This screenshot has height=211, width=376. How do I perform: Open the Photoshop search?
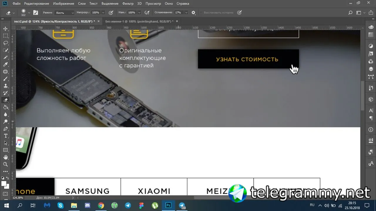point(350,13)
